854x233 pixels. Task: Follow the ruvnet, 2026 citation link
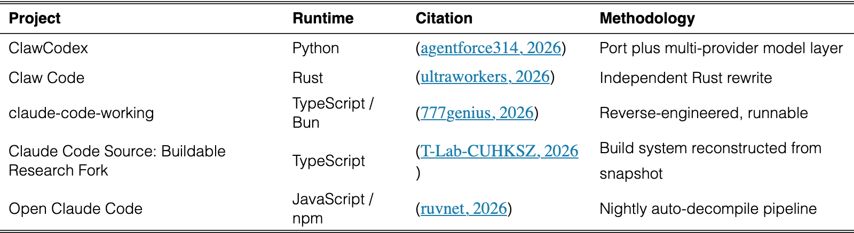463,209
